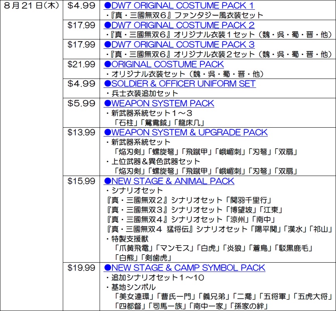Click the 「美女連環」「曹氏一門」 symbol list line

(223, 297)
